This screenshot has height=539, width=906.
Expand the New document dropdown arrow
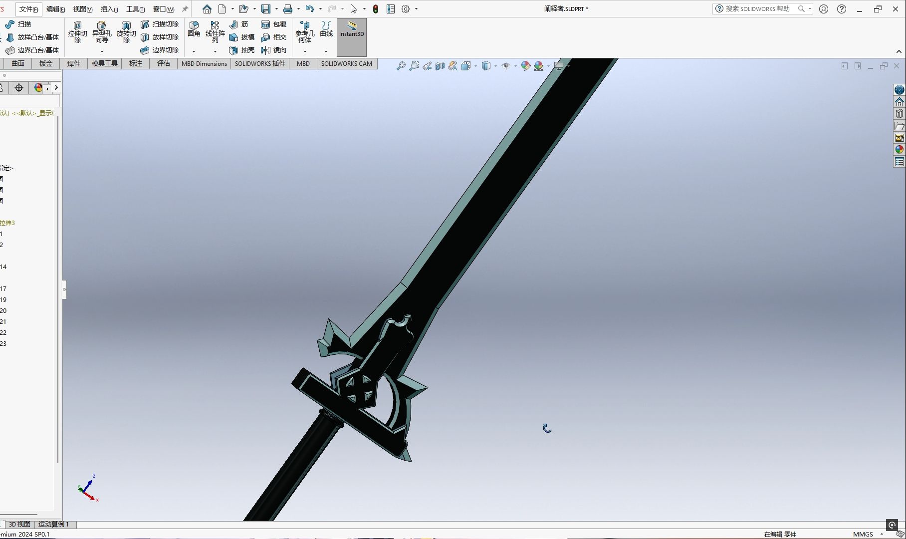[x=232, y=9]
